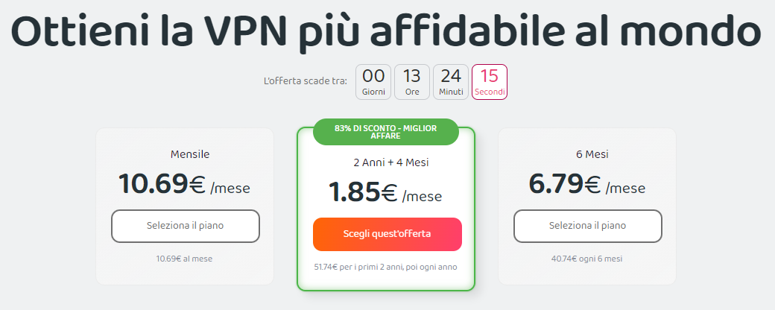Click the 6 Mesi plan title
This screenshot has height=310, width=775.
coord(587,154)
